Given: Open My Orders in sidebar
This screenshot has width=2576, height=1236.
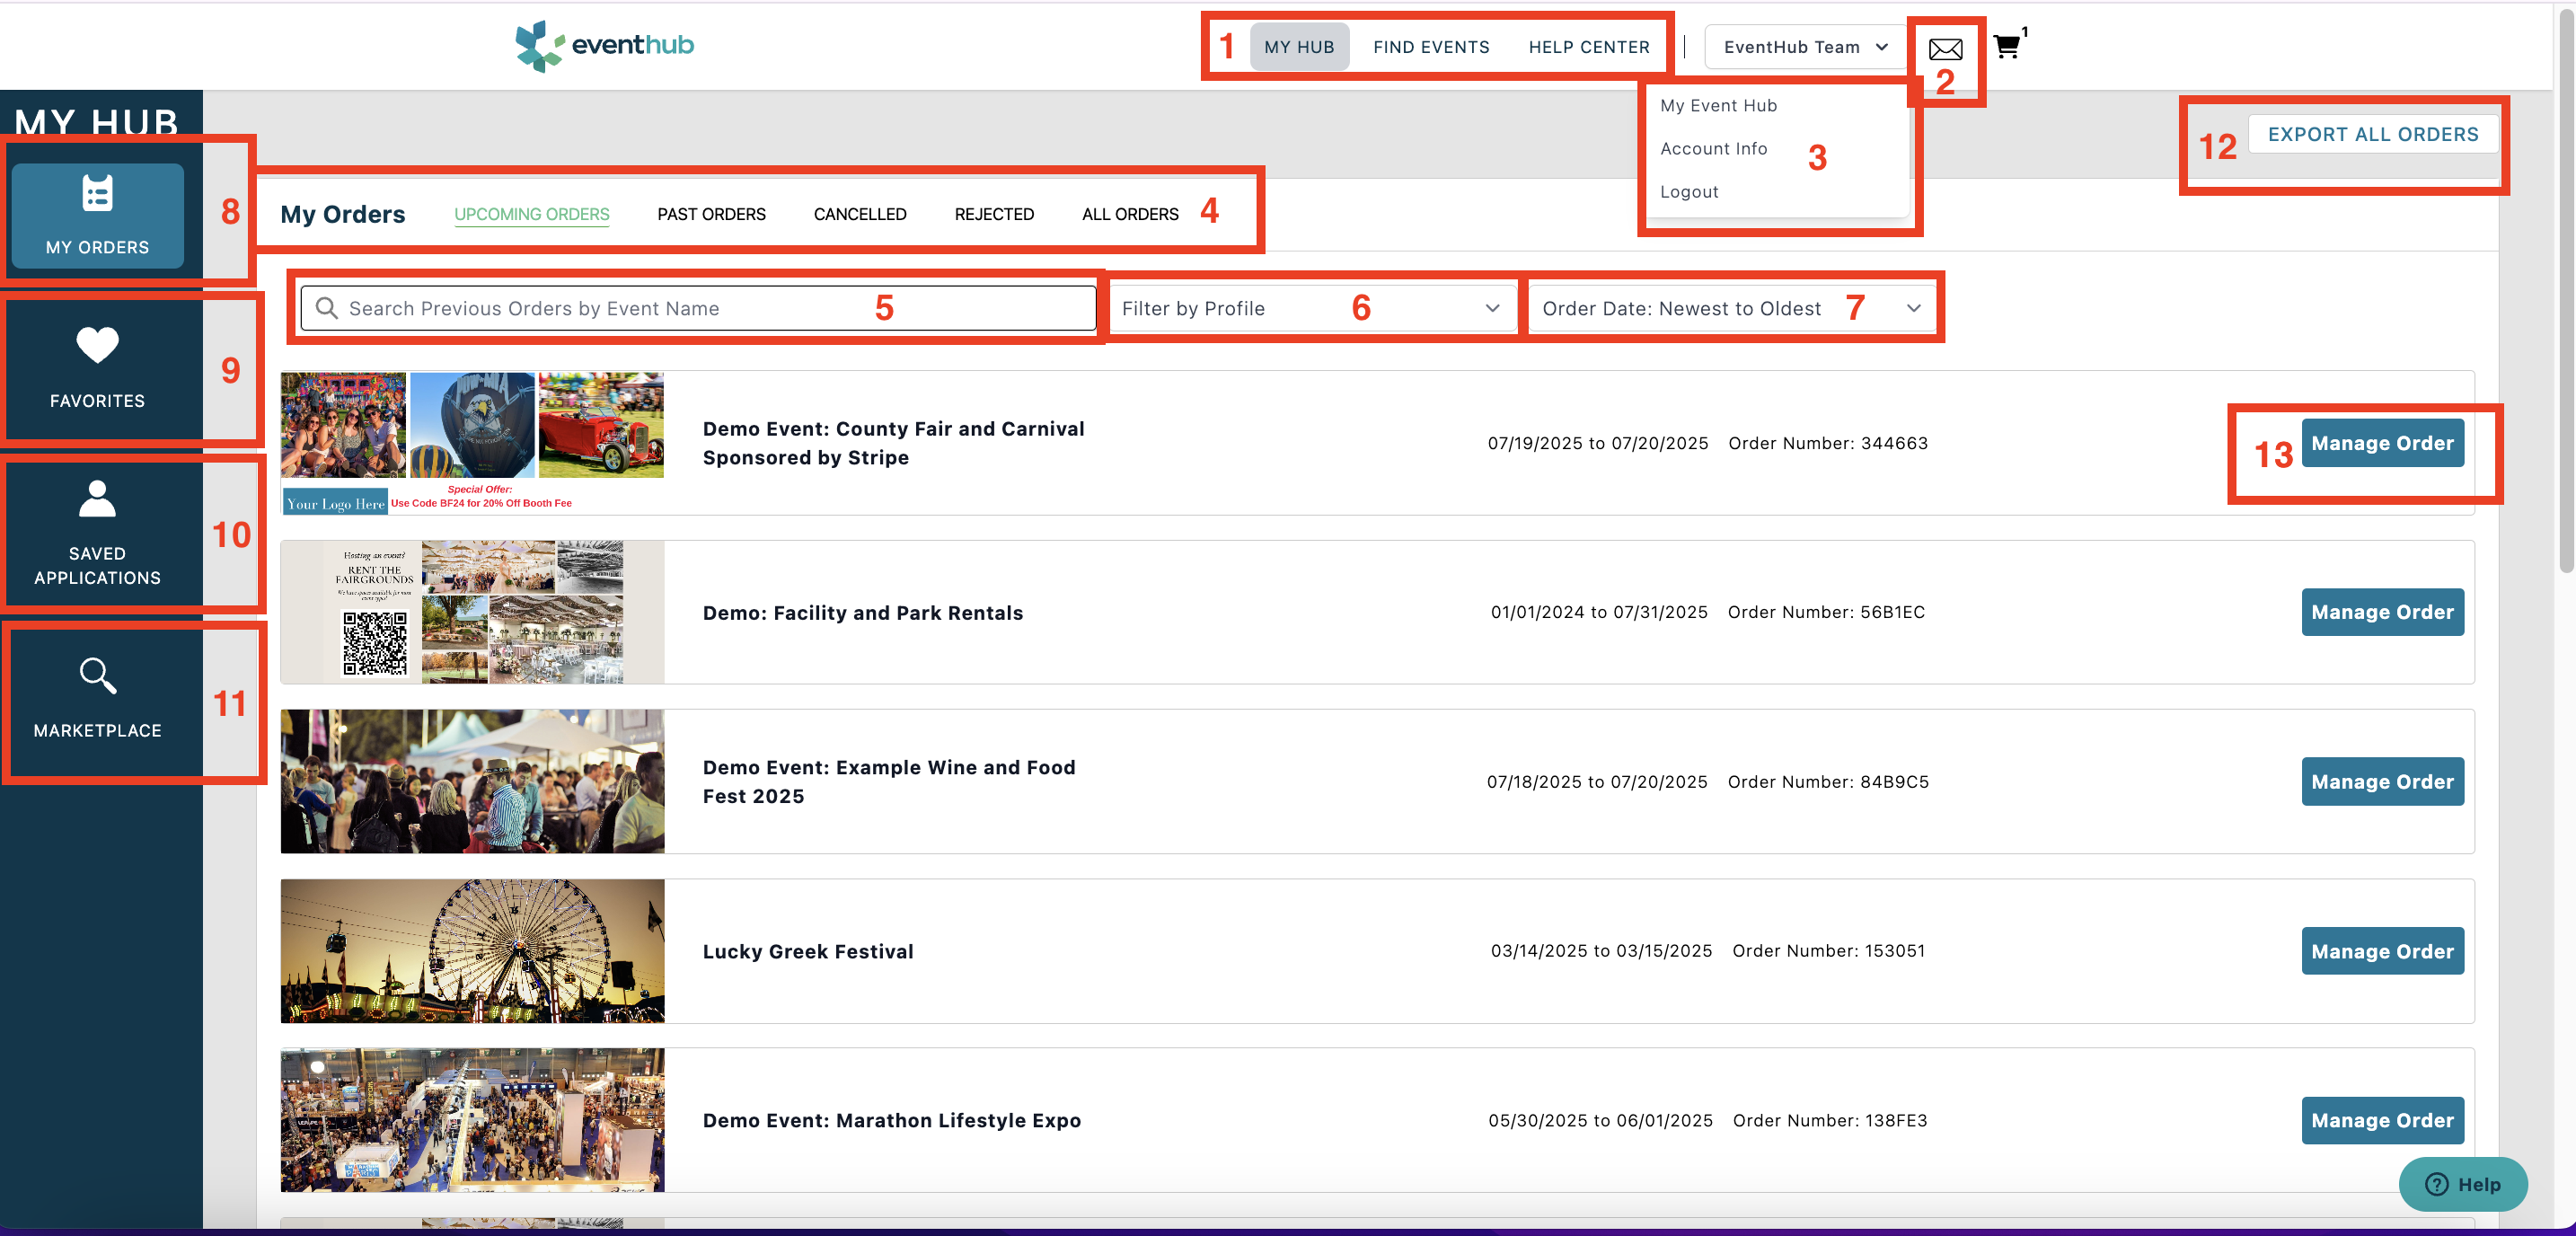Looking at the screenshot, I should tap(97, 215).
